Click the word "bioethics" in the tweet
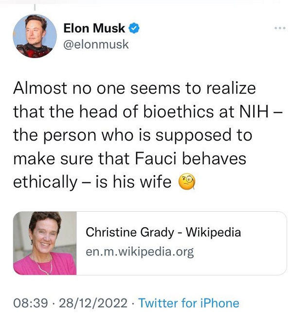This screenshot has width=292, height=317. tap(179, 112)
